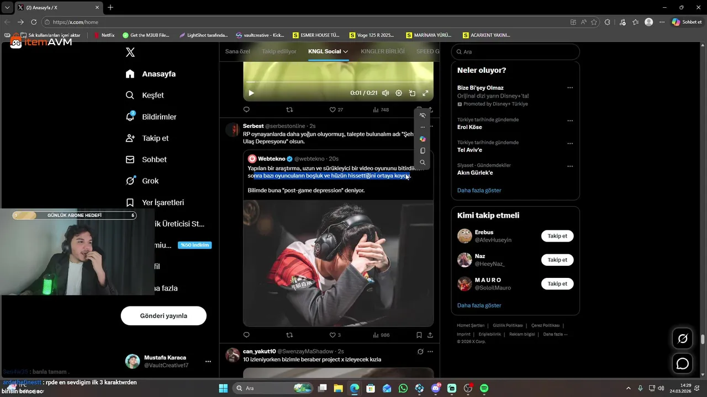Screen dimensions: 707x397
Task: Open Keşfet from the sidebar
Action: pyautogui.click(x=145, y=95)
